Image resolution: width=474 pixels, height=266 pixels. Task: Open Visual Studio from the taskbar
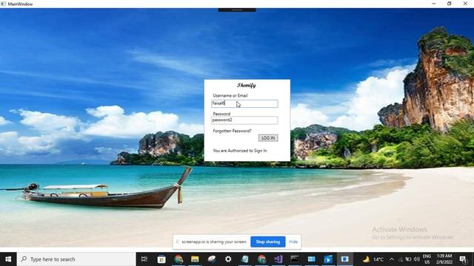click(x=278, y=259)
